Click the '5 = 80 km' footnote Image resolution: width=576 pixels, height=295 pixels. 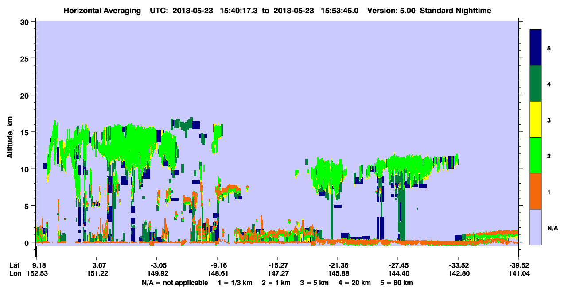tap(396, 283)
